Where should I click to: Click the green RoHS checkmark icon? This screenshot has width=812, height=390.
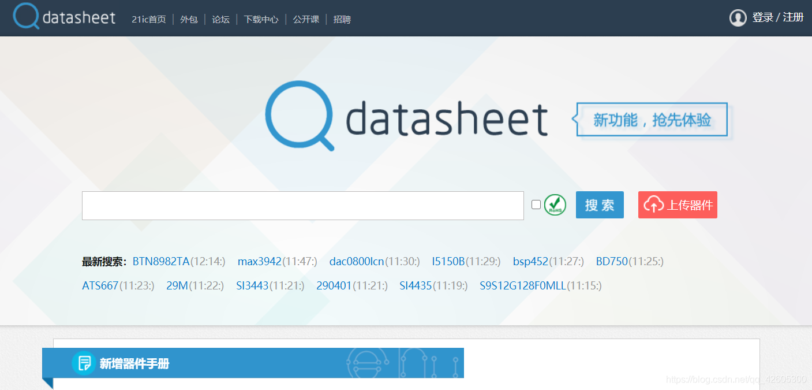(555, 205)
